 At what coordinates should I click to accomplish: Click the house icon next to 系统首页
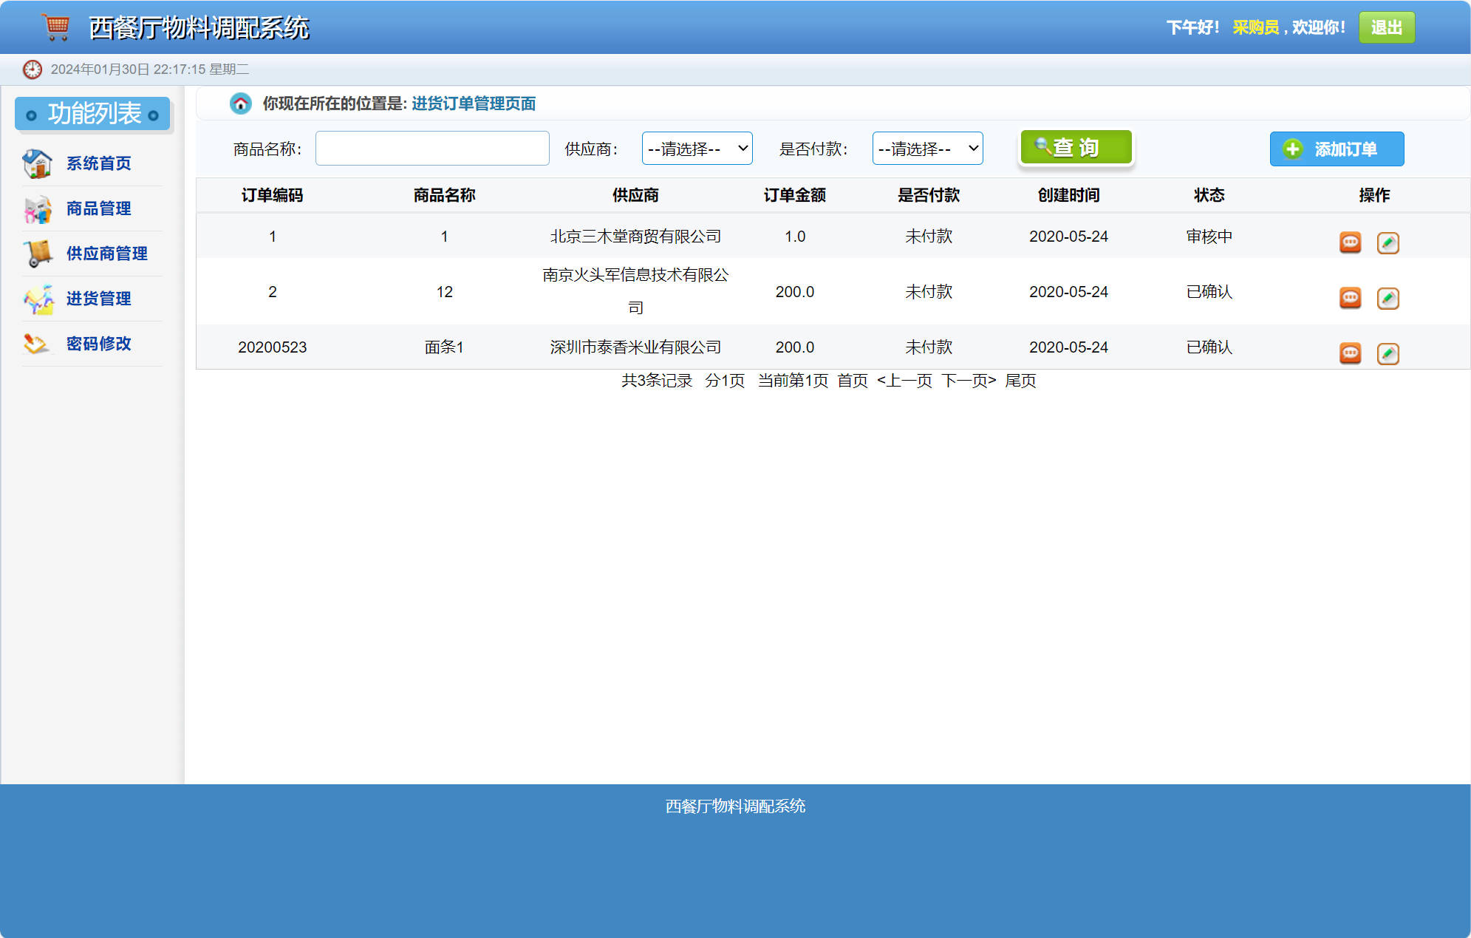click(37, 163)
